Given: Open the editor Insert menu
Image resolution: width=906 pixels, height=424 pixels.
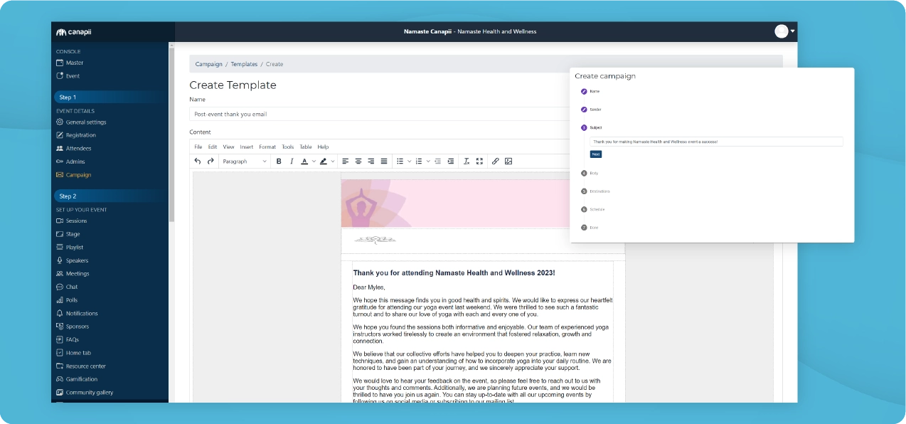Looking at the screenshot, I should coord(247,147).
